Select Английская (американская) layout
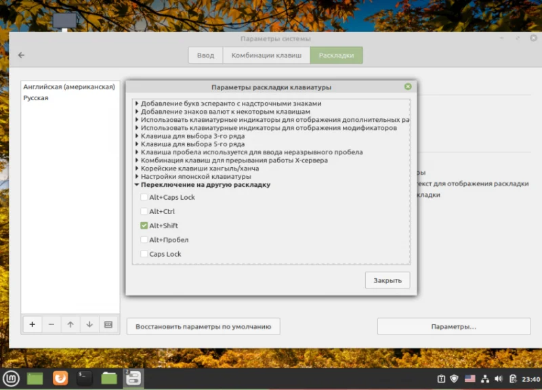The width and height of the screenshot is (542, 390). point(70,87)
